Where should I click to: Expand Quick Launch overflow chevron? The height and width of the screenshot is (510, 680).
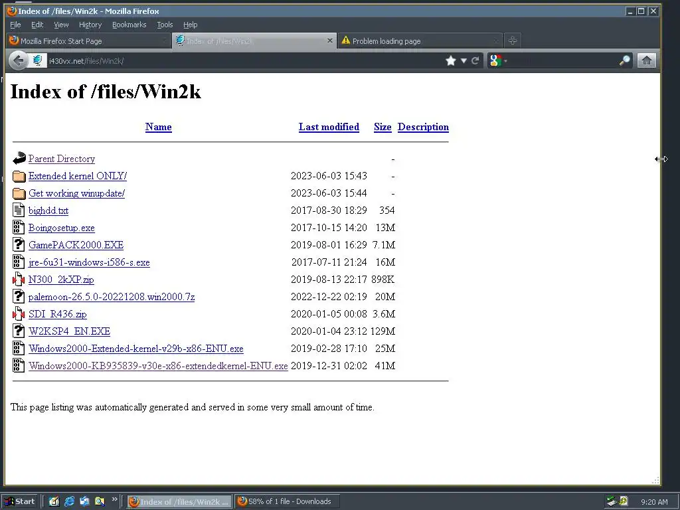pos(114,499)
